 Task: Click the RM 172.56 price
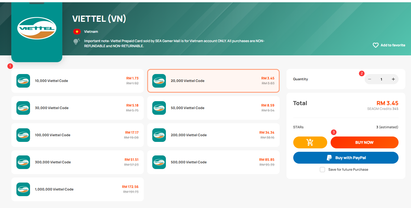click(130, 187)
